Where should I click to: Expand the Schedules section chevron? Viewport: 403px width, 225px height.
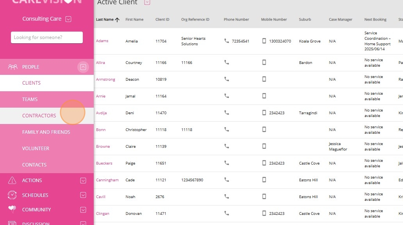tap(83, 195)
